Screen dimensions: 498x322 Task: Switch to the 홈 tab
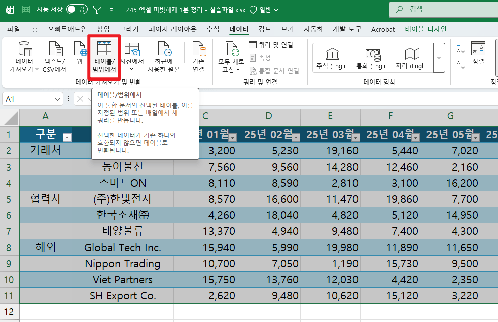coord(35,29)
